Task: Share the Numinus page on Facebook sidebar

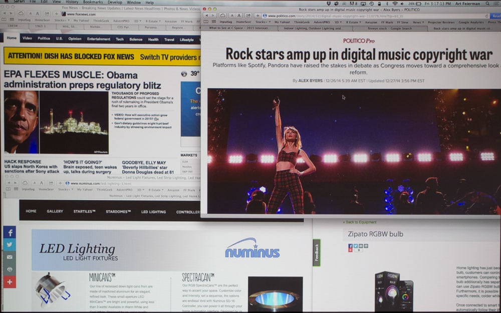Action: pyautogui.click(x=10, y=232)
